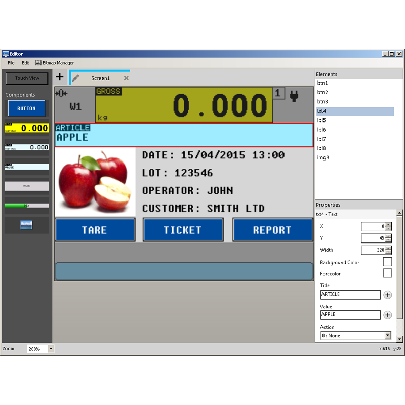Select the blue-gray bar on canvas

(184, 271)
